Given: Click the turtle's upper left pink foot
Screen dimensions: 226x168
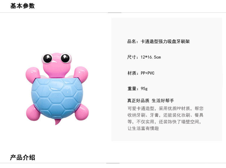Looking at the screenshot, I should (32, 75).
